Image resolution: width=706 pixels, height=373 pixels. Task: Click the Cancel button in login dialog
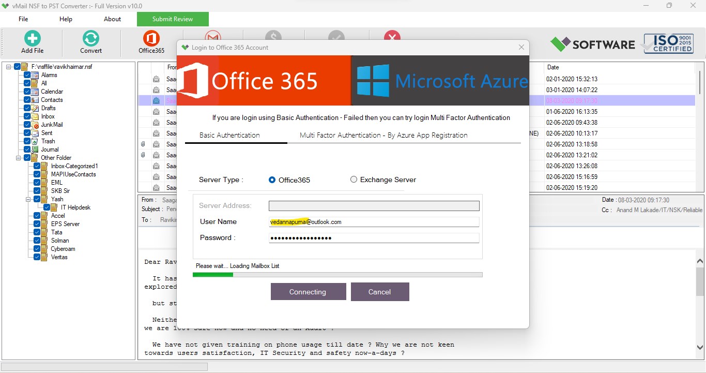point(380,292)
